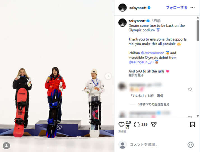Focus the コメントを追加 comment field

(157, 145)
